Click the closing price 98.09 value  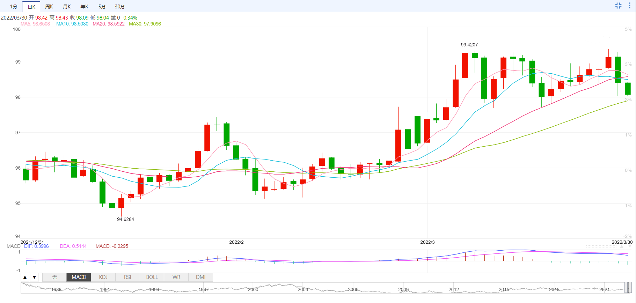click(82, 17)
